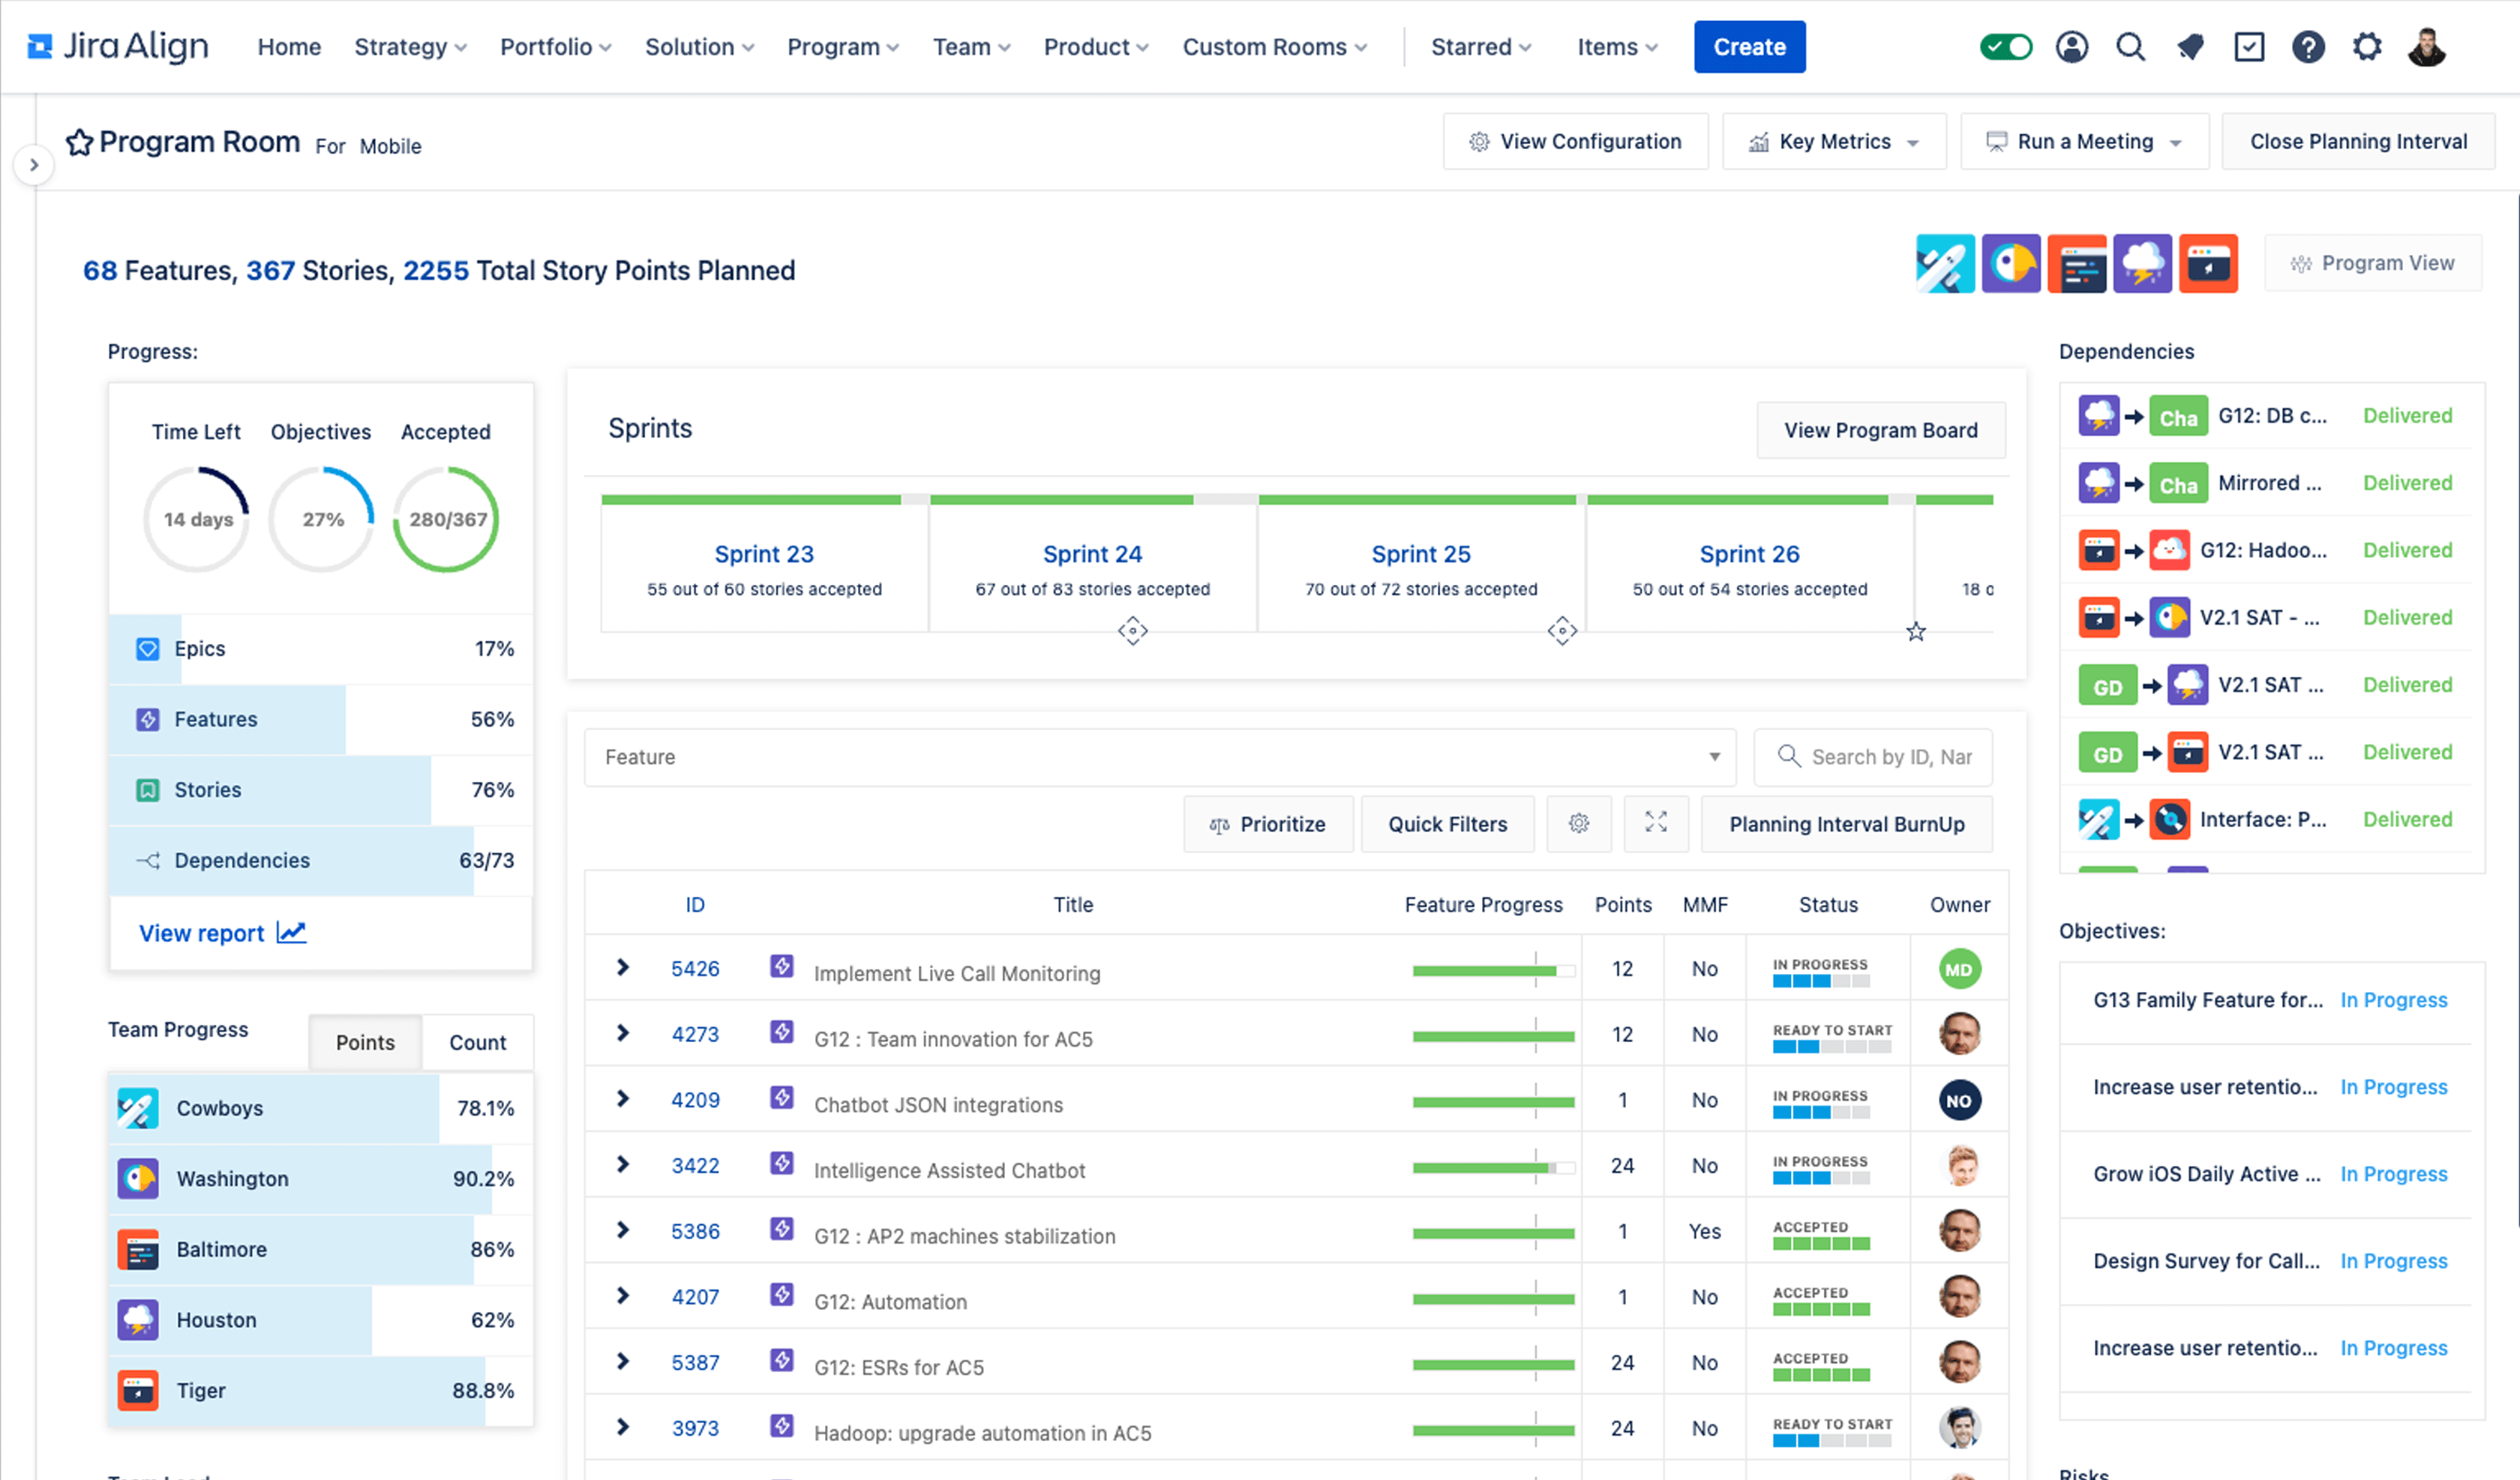This screenshot has width=2520, height=1480.
Task: Click the Weather/Cloud status icon
Action: (x=2141, y=262)
